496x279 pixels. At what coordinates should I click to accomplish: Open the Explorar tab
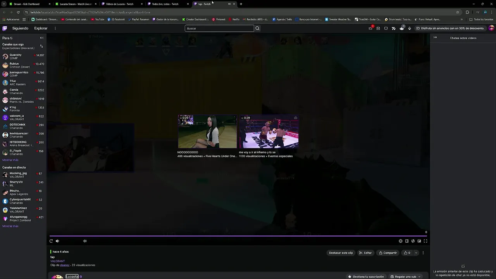41,28
